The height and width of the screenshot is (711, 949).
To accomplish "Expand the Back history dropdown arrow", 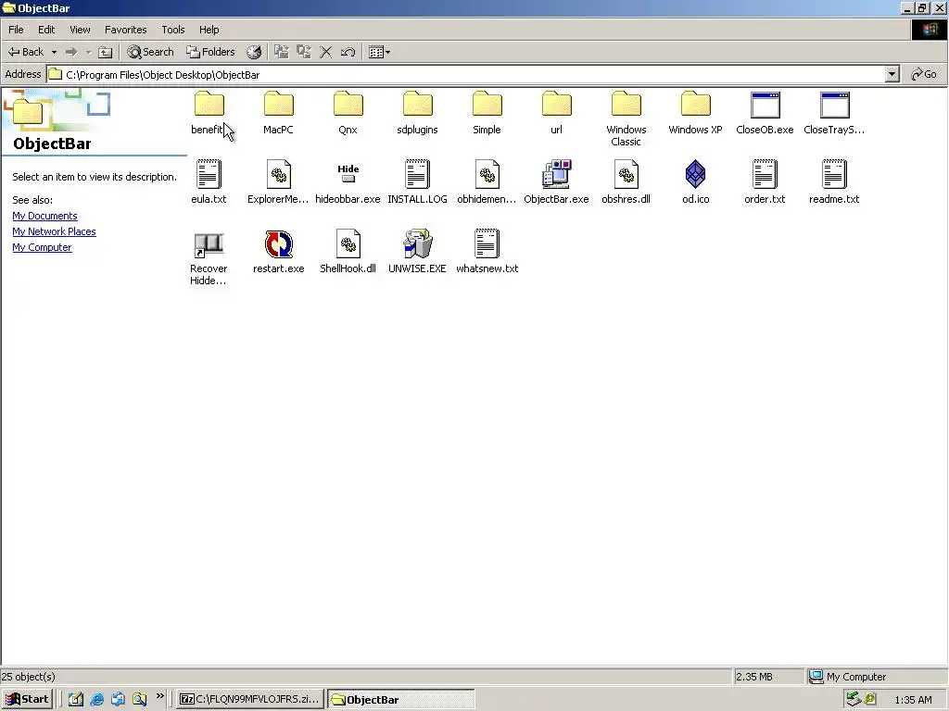I will (x=54, y=52).
